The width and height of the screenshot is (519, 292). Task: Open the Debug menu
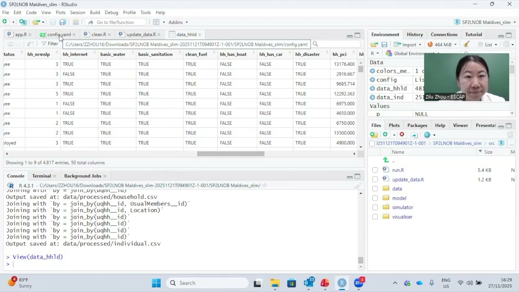pyautogui.click(x=111, y=13)
